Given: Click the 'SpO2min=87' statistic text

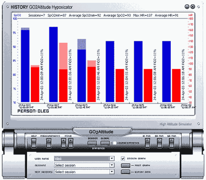Looking at the screenshot, I should (57, 15).
